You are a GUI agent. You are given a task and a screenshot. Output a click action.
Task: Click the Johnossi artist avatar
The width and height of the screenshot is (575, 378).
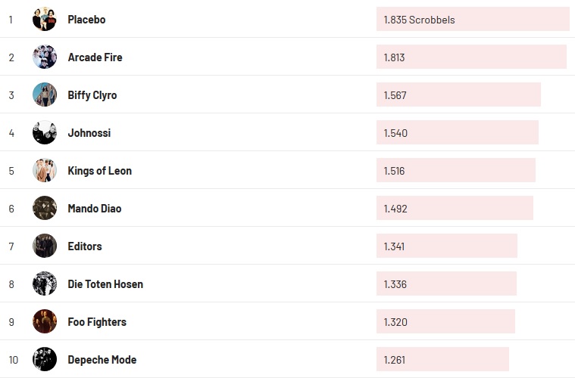[x=45, y=133]
